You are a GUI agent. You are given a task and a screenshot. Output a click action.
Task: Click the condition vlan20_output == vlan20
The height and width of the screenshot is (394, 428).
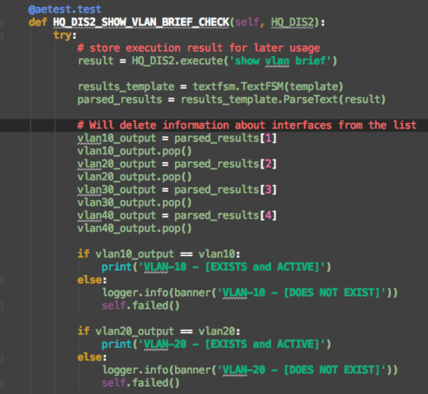(x=166, y=331)
